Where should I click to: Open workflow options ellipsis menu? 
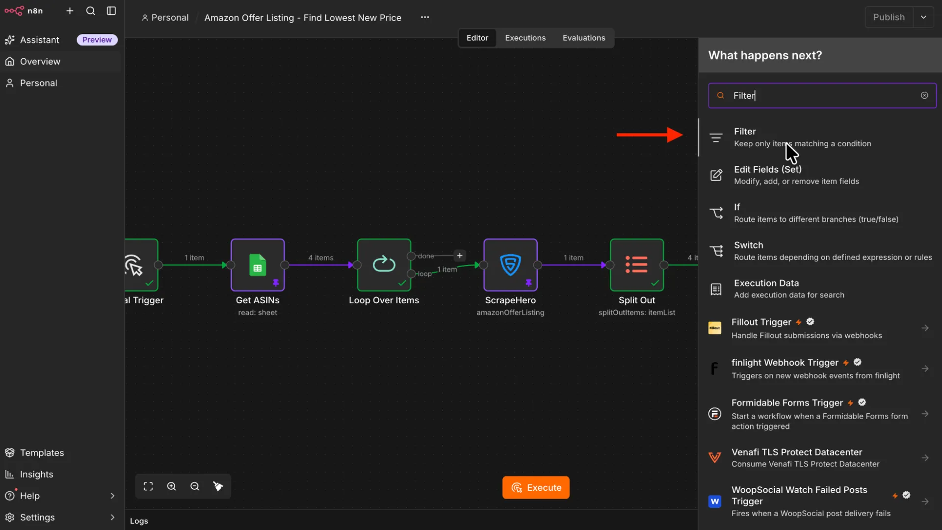425,17
